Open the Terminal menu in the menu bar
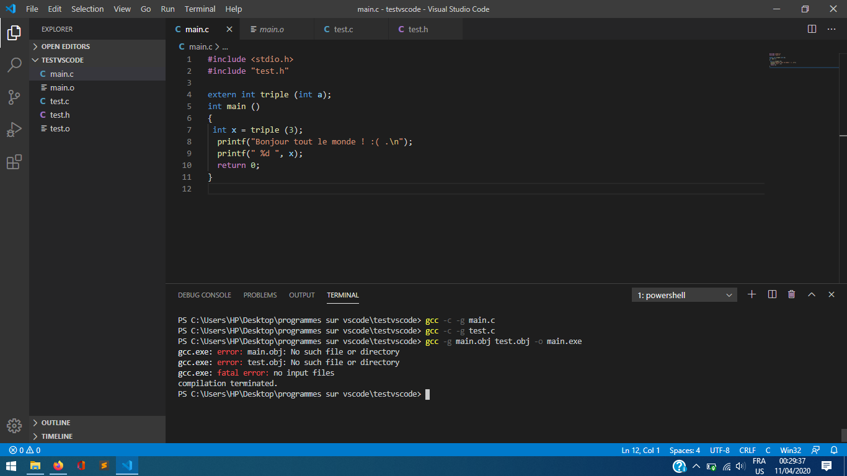847x476 pixels. tap(200, 9)
